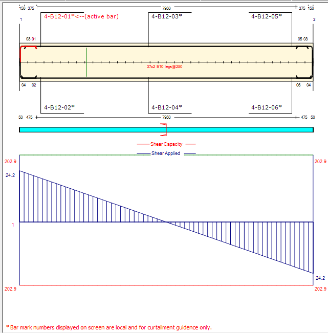328x333 pixels.
Task: Click the red Shear Capacity legend label
Action: (166, 144)
